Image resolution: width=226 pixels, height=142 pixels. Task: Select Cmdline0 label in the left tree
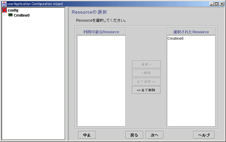21,15
